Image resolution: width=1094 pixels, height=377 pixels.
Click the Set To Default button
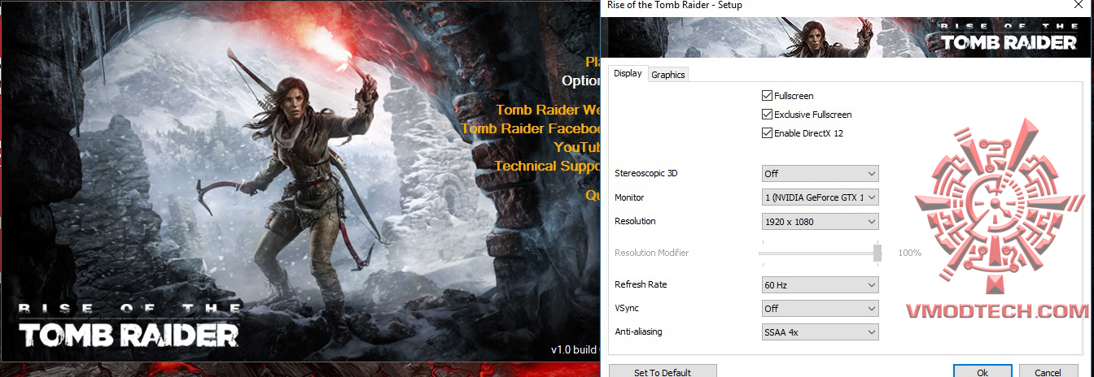tap(663, 372)
